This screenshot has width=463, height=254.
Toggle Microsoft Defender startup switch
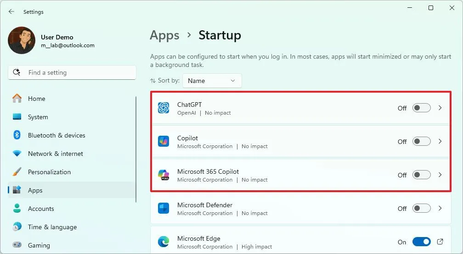(x=421, y=209)
